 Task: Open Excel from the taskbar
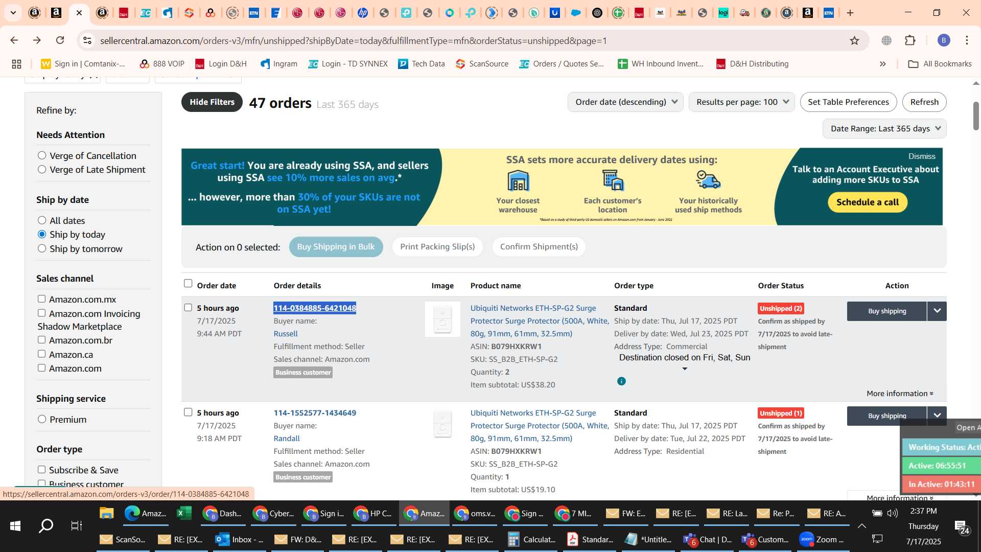[x=183, y=513]
